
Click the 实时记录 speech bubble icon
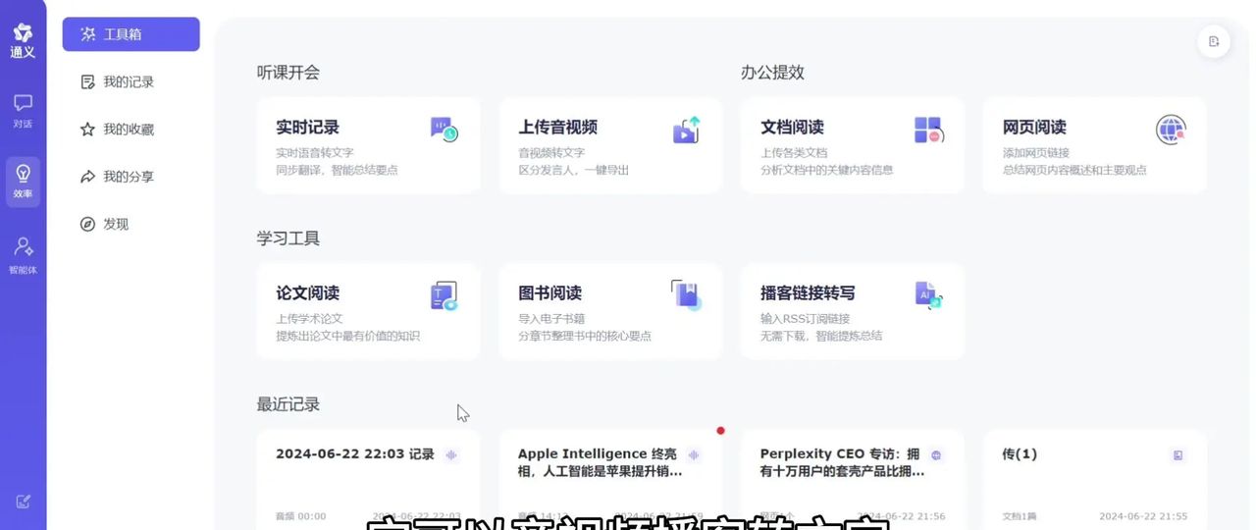tap(444, 129)
